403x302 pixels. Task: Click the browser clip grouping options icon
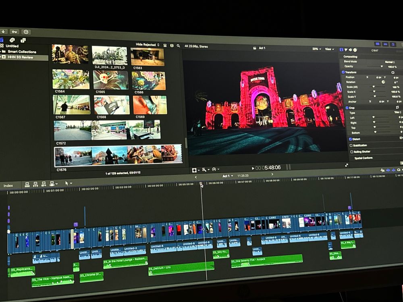point(172,46)
